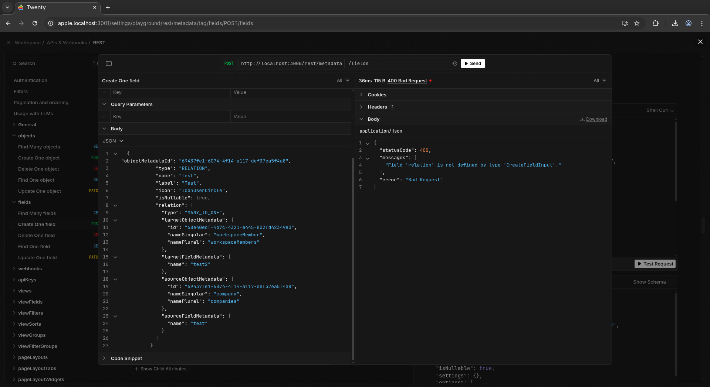Viewport: 710px width, 387px height.
Task: Toggle the checkbox in the top Key row
Action: tap(105, 92)
